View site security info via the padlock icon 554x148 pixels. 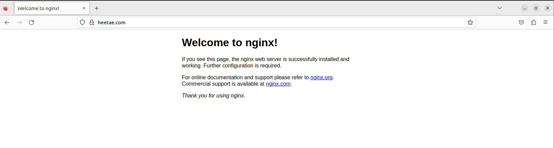[x=91, y=23]
